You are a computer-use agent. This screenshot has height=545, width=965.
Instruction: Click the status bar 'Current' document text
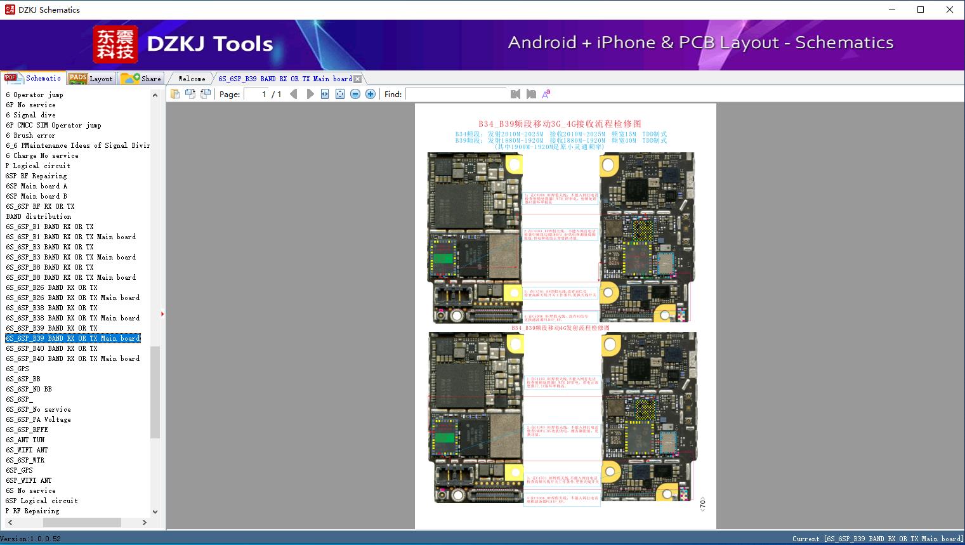(x=877, y=539)
